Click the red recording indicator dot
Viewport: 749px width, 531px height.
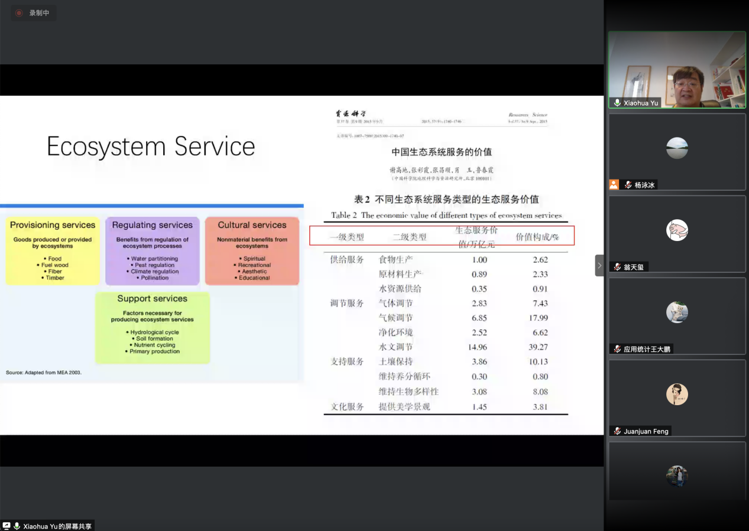[x=19, y=13]
